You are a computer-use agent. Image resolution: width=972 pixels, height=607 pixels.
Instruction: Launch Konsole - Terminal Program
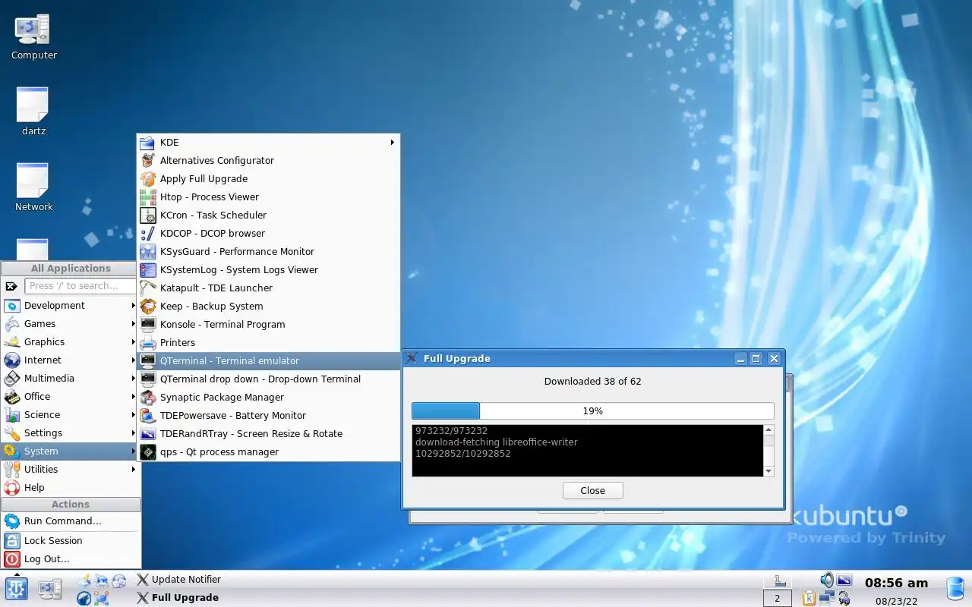tap(269, 325)
